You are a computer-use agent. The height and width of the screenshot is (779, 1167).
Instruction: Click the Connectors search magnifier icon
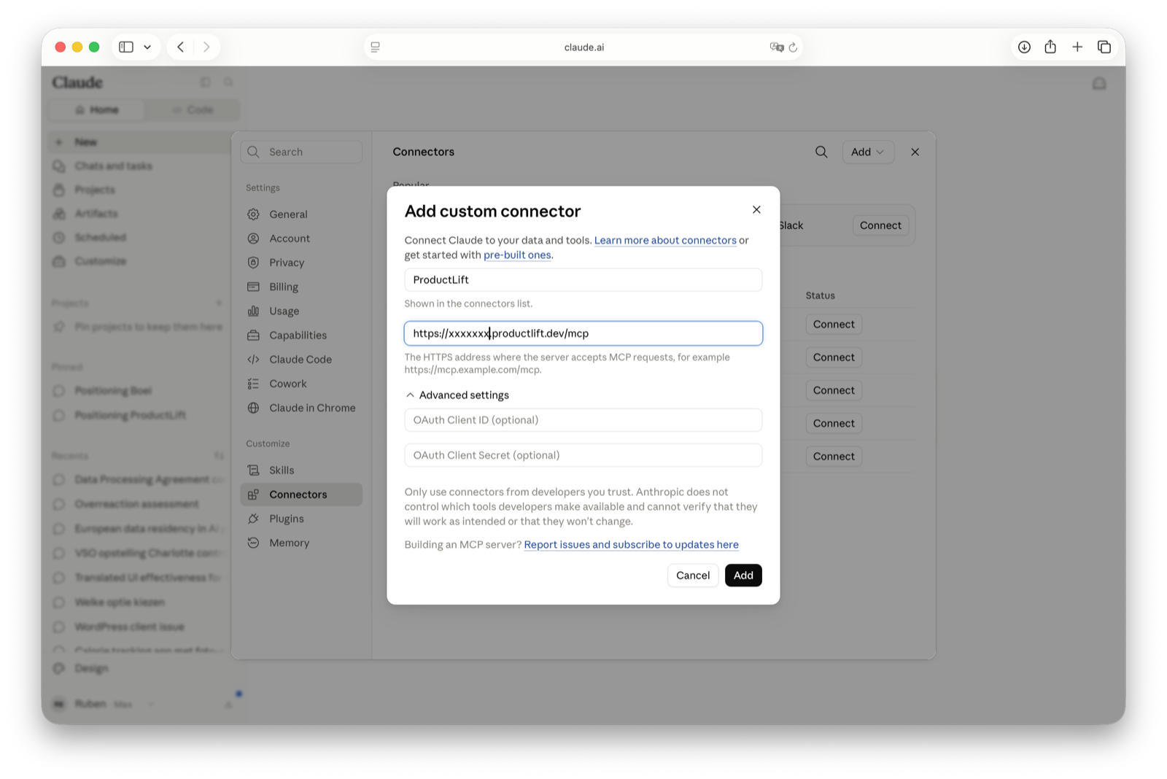(821, 152)
